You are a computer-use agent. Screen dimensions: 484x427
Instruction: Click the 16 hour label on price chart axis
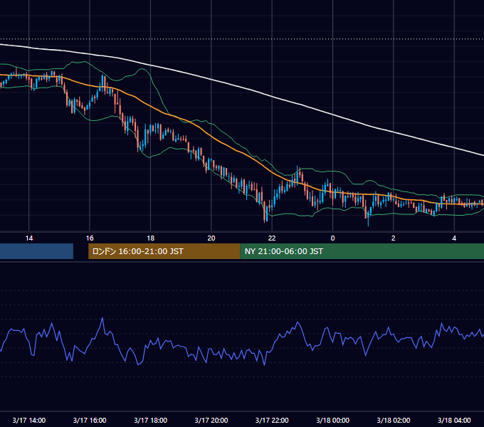(x=90, y=238)
